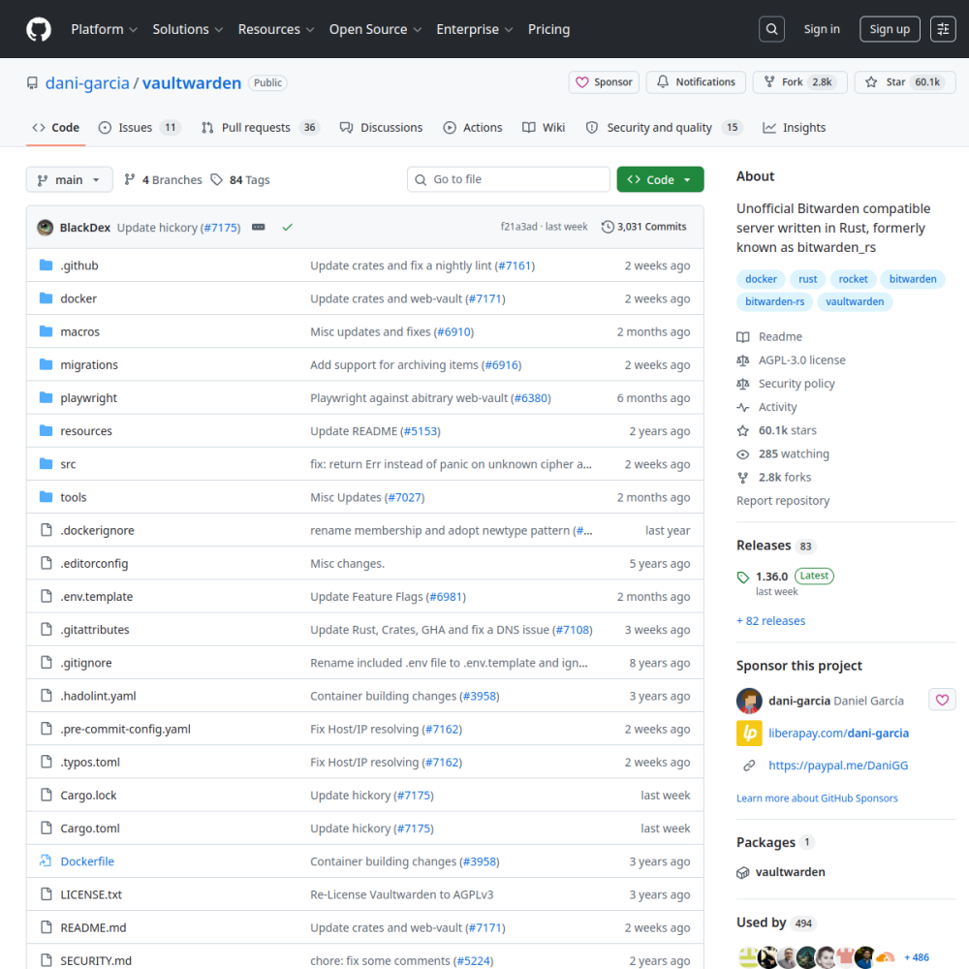The height and width of the screenshot is (969, 969).
Task: Open pull request #6380 link
Action: pyautogui.click(x=531, y=398)
